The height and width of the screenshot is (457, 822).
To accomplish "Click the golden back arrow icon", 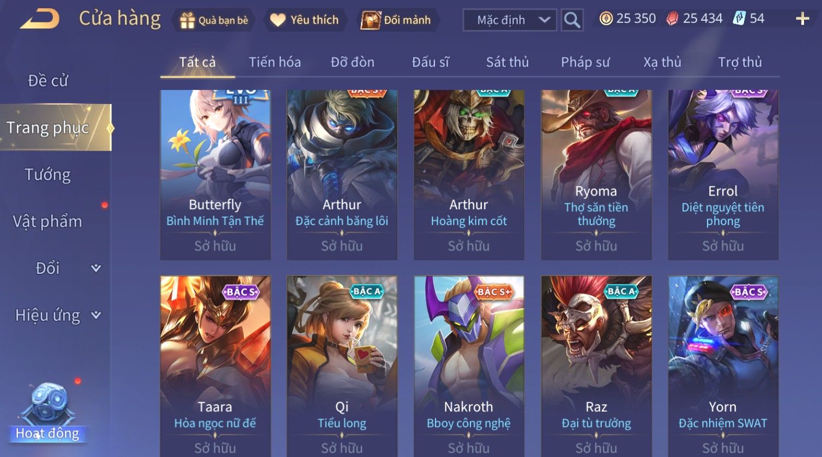I will tap(40, 20).
